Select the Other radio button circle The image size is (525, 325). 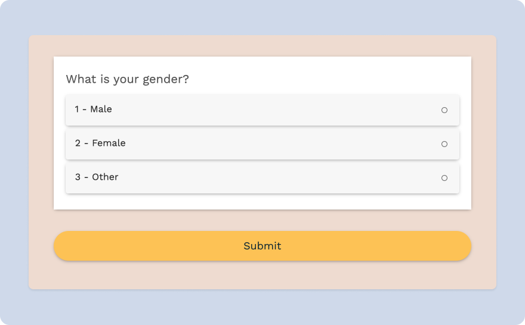(x=444, y=178)
